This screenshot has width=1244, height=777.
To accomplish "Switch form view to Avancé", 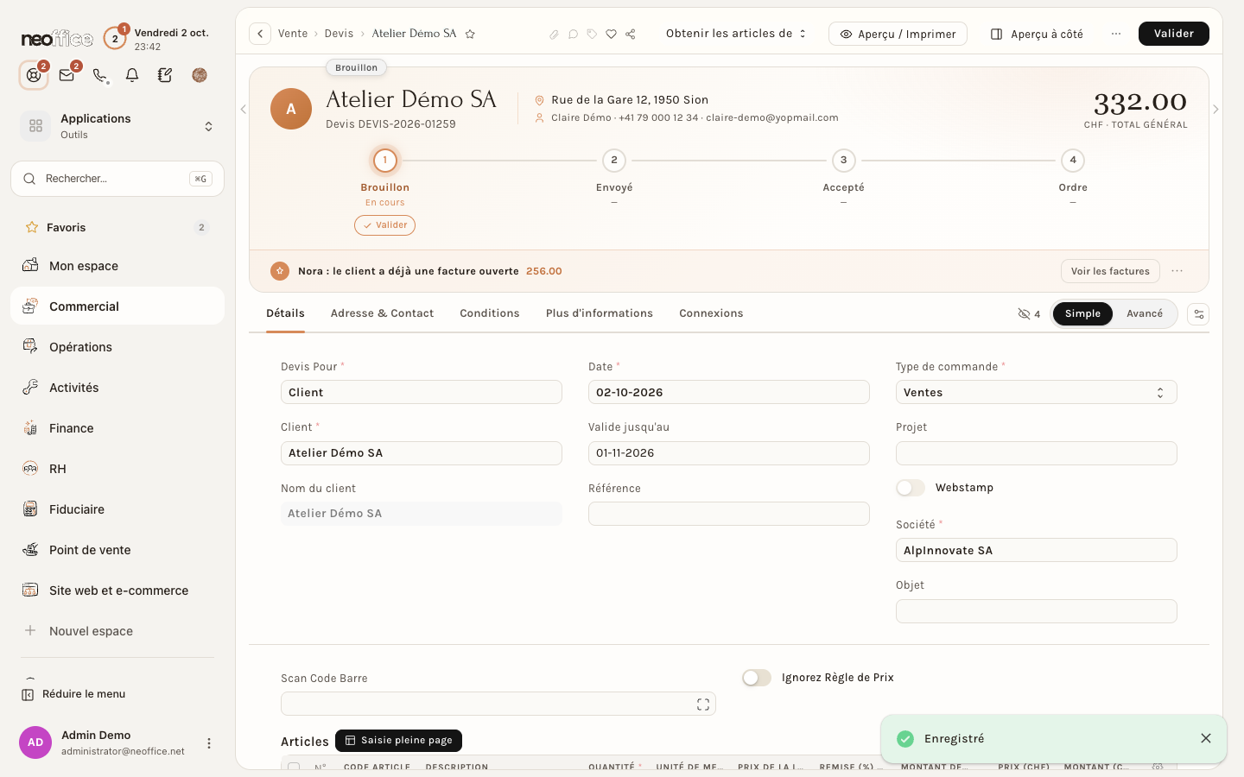I will pos(1145,313).
